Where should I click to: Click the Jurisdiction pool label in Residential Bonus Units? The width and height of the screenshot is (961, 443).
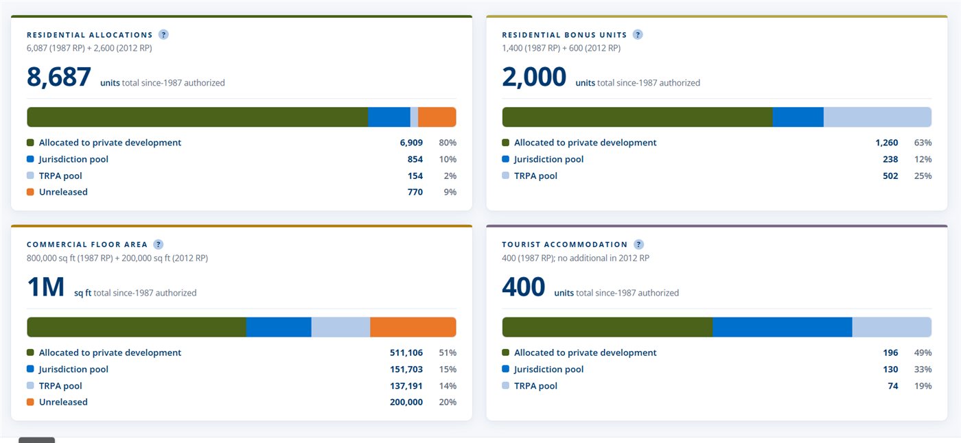click(x=549, y=159)
